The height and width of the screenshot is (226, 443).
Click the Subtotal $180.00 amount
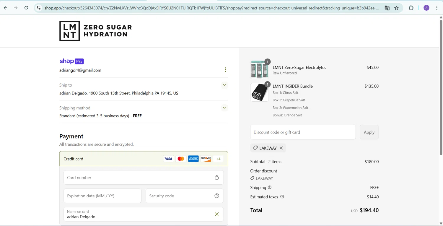(372, 162)
